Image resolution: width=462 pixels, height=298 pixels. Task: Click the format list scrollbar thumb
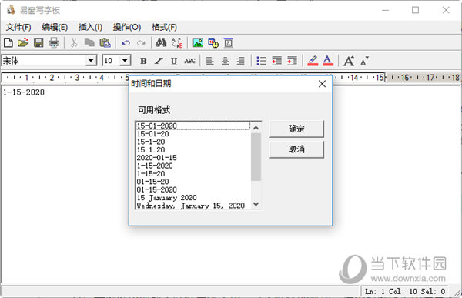pos(256,157)
